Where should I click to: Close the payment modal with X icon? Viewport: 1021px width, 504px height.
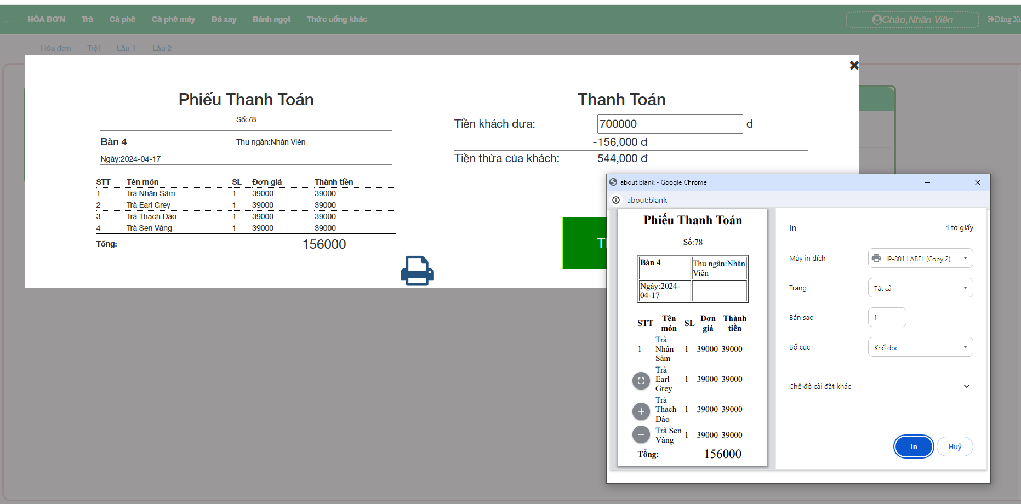[x=854, y=65]
